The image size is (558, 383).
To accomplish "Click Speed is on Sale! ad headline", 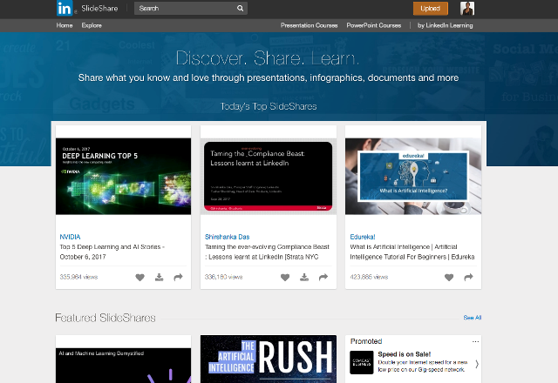I will pyautogui.click(x=405, y=354).
